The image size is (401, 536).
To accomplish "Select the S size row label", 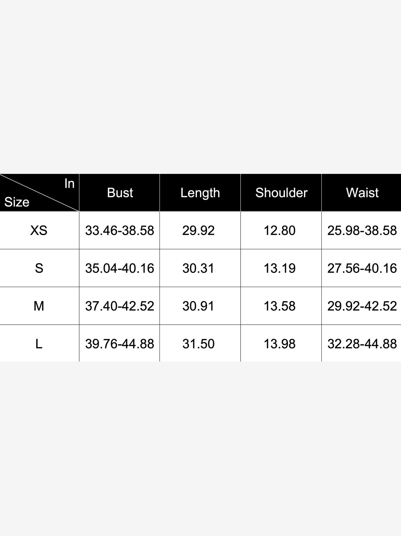I will [x=39, y=268].
